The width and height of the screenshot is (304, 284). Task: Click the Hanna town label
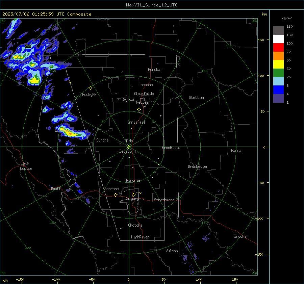pyautogui.click(x=236, y=151)
